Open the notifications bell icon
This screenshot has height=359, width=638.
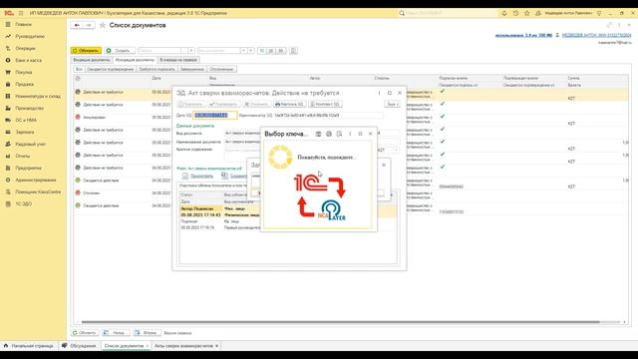[504, 13]
